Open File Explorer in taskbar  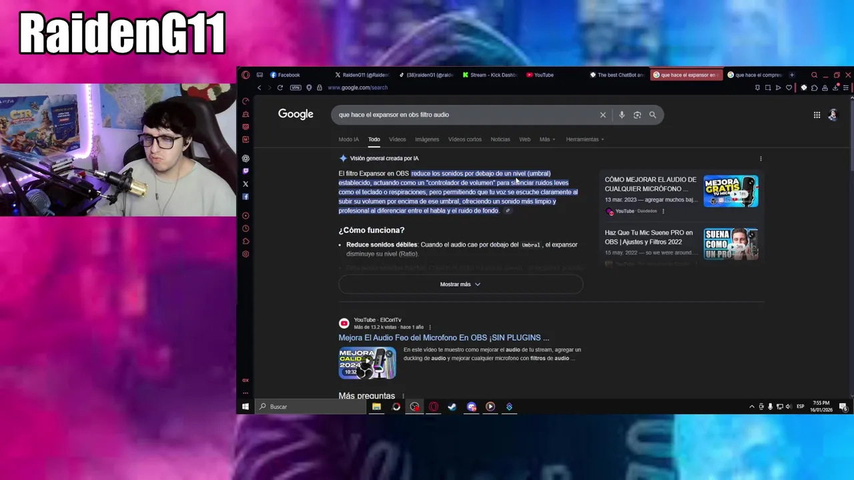pos(376,407)
